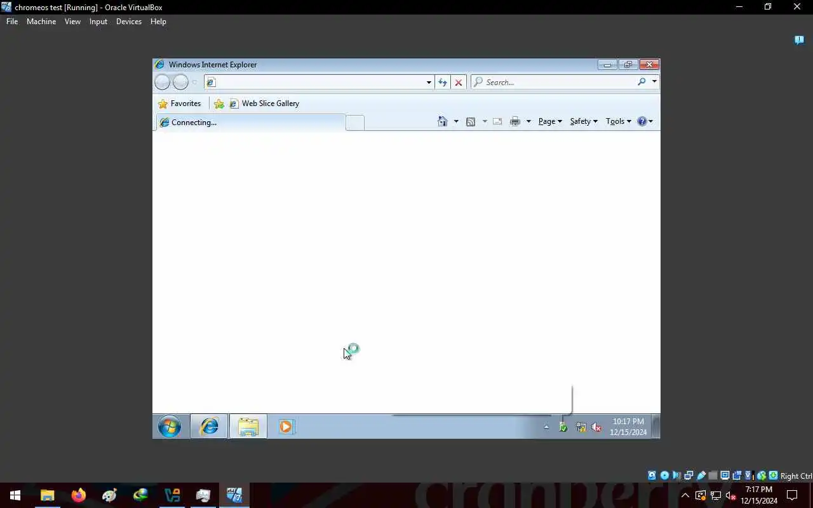
Task: Click Add to Favorites Bar star icon
Action: (219, 104)
